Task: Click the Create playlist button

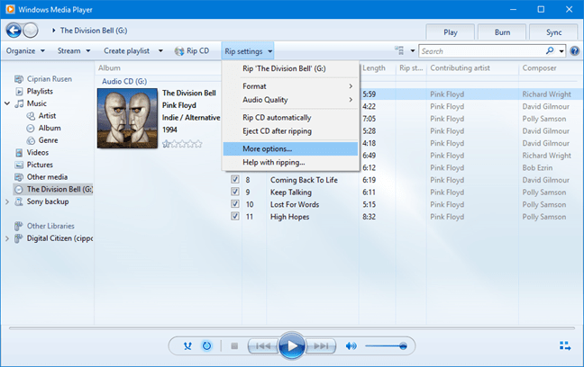Action: pos(127,51)
